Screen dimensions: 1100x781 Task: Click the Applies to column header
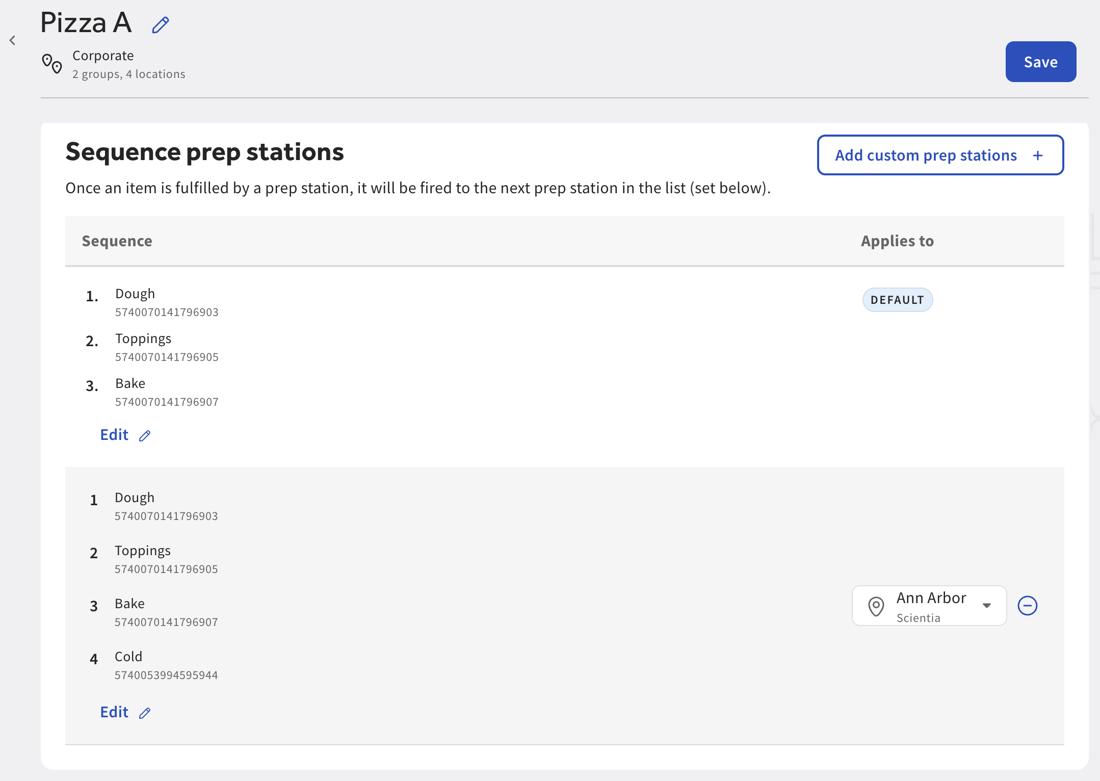coord(898,241)
